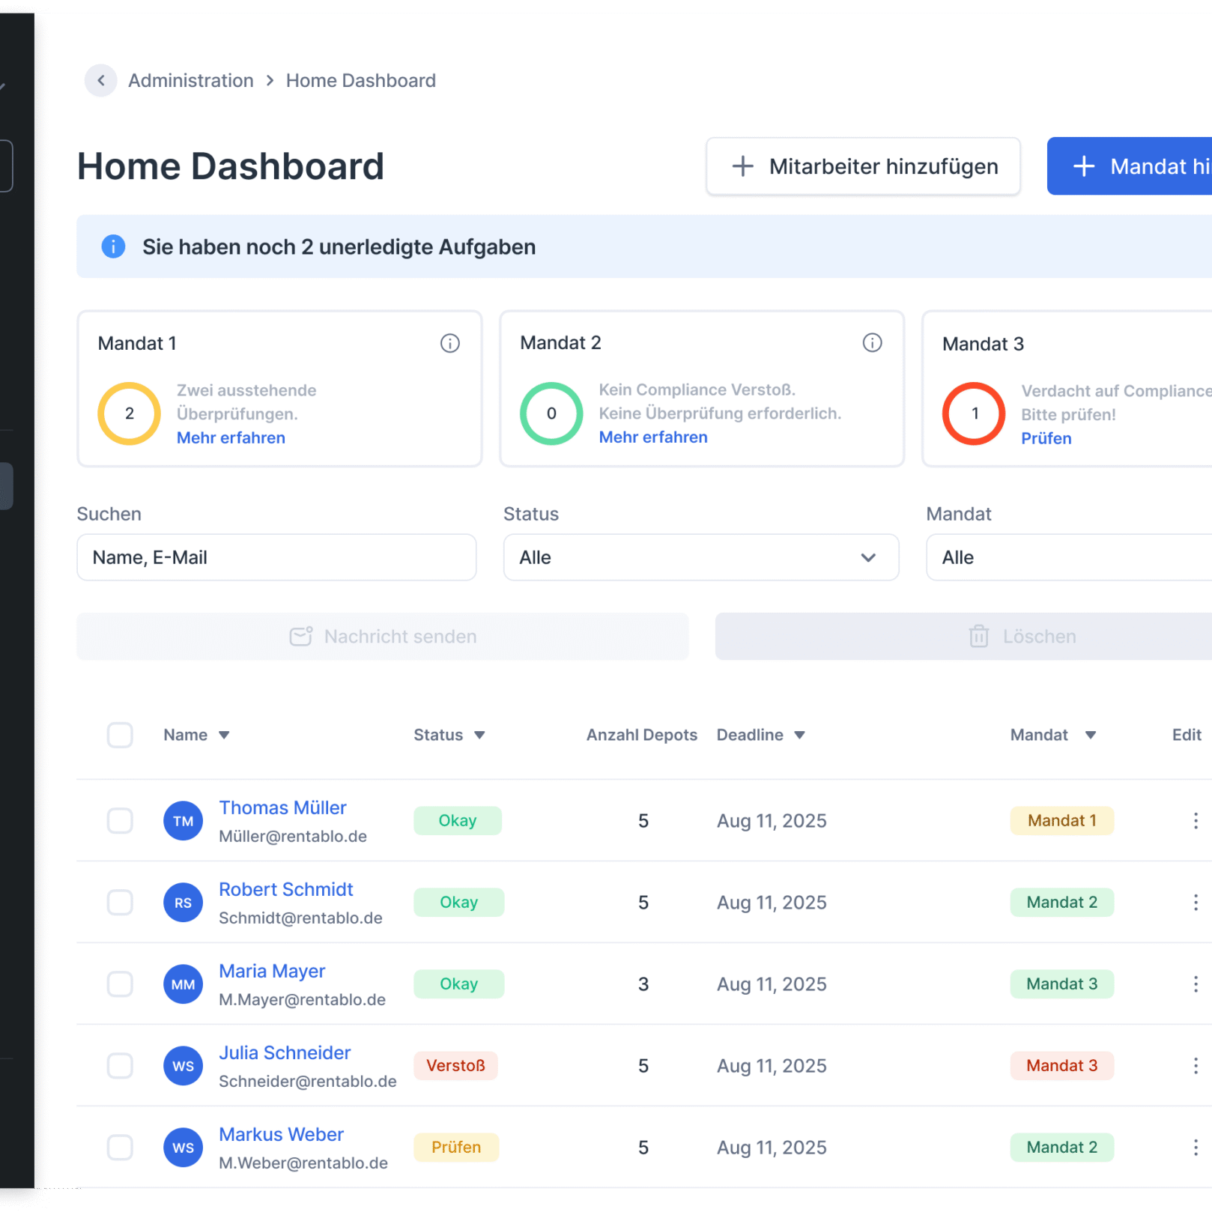Open the kebab menu for Markus Weber's row
Screen dimensions: 1212x1212
point(1195,1147)
